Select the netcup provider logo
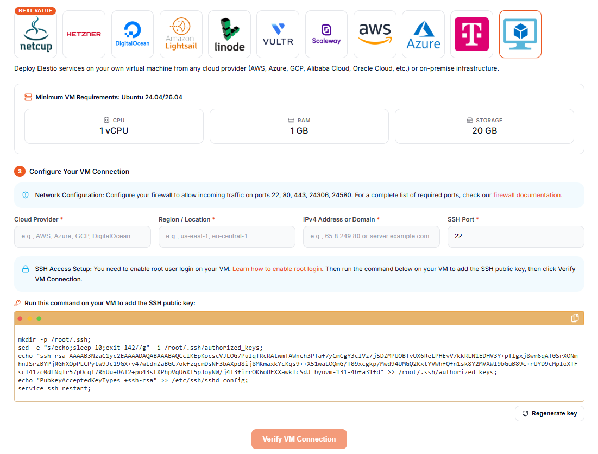The height and width of the screenshot is (454, 598). coord(35,34)
